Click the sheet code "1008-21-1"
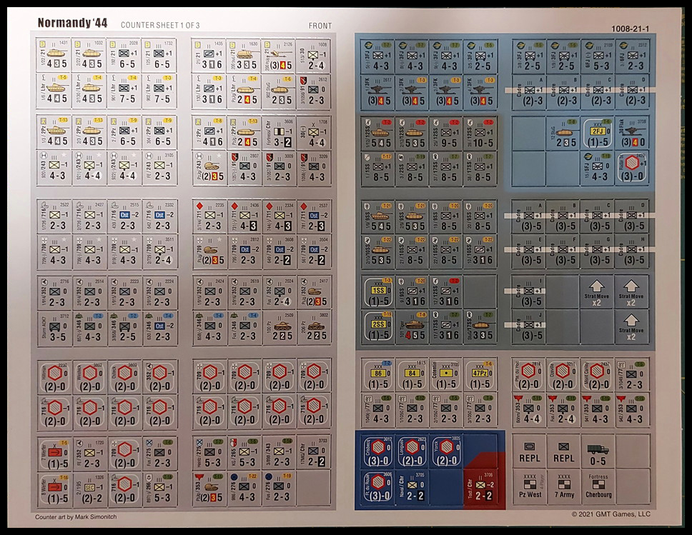Image resolution: width=692 pixels, height=535 pixels. tap(630, 29)
